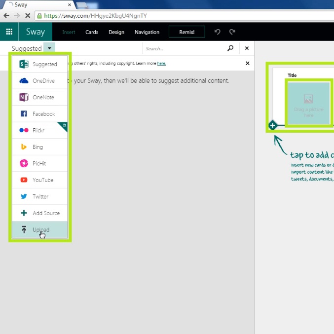334x334 pixels.
Task: Redo the last action
Action: 232,32
